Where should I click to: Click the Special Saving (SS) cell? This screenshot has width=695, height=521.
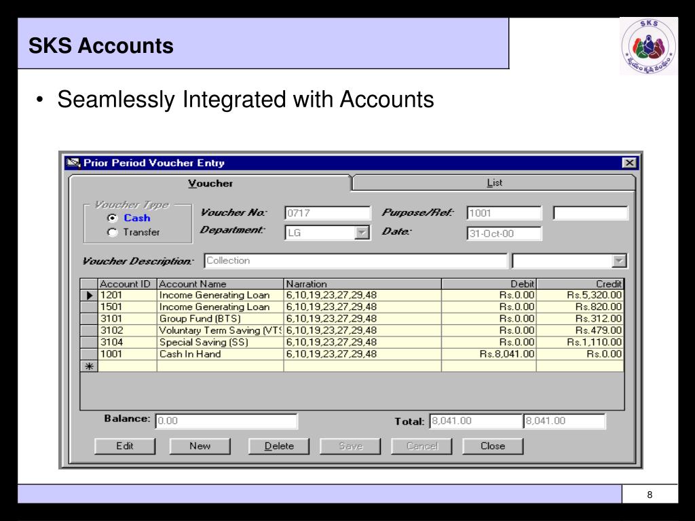click(221, 343)
